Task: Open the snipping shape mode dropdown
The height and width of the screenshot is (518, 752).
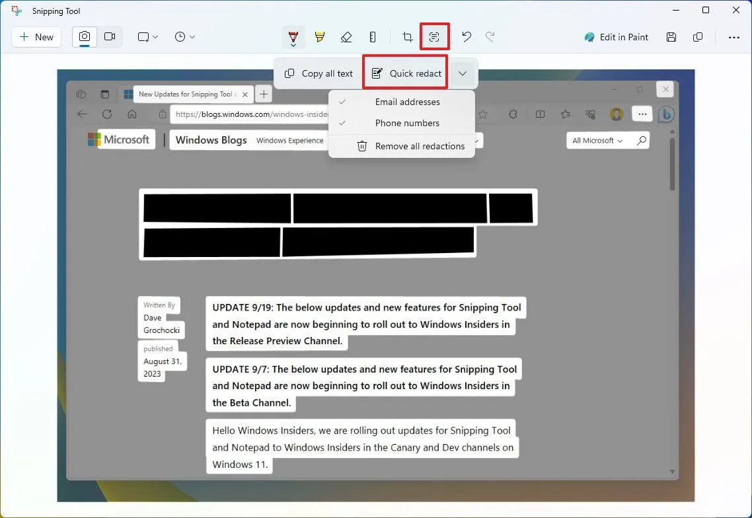Action: point(147,37)
